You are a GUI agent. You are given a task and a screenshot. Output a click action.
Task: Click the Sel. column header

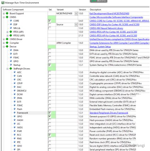50,10
